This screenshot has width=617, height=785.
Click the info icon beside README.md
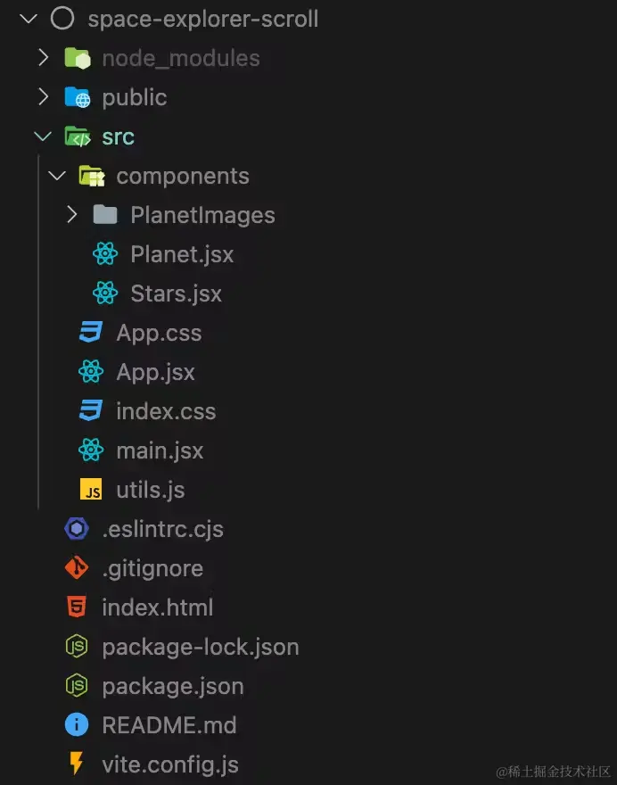(x=77, y=724)
